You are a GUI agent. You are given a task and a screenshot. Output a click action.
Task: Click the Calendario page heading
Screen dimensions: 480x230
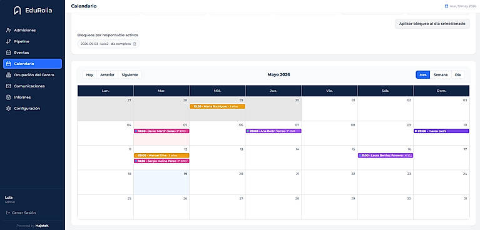[84, 6]
